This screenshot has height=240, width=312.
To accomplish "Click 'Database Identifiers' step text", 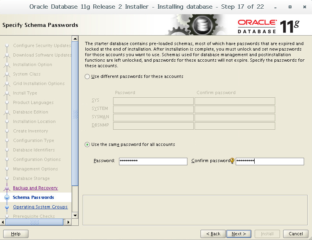I will click(34, 150).
